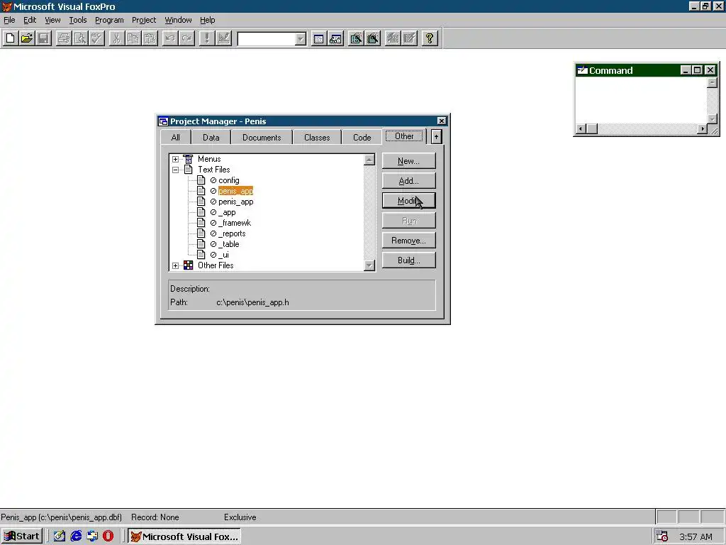Switch to the All tab
The width and height of the screenshot is (726, 545).
pyautogui.click(x=176, y=138)
